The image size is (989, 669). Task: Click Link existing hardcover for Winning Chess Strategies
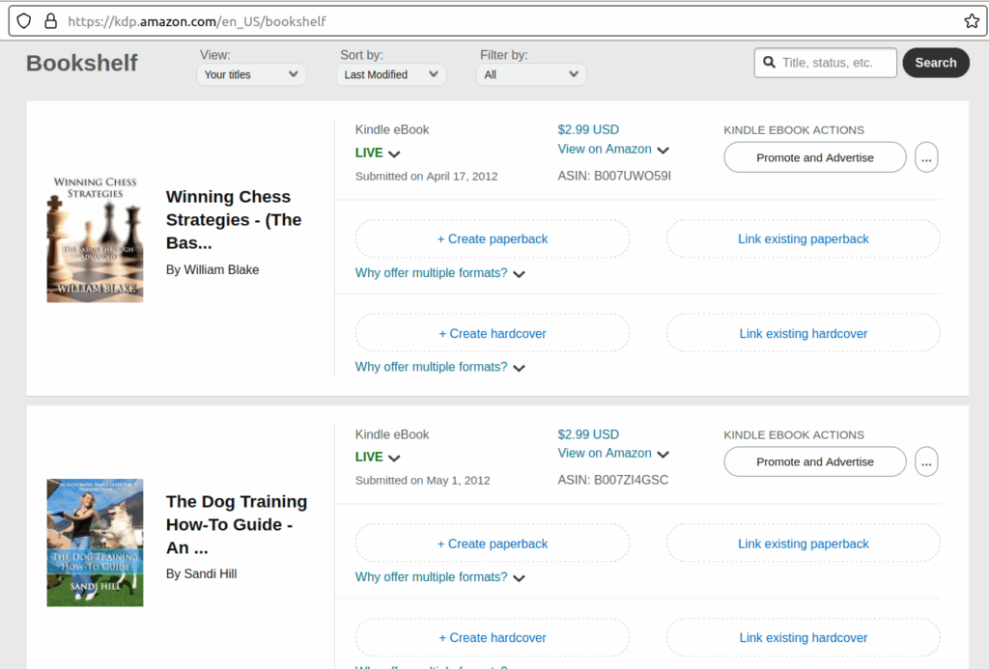coord(803,334)
